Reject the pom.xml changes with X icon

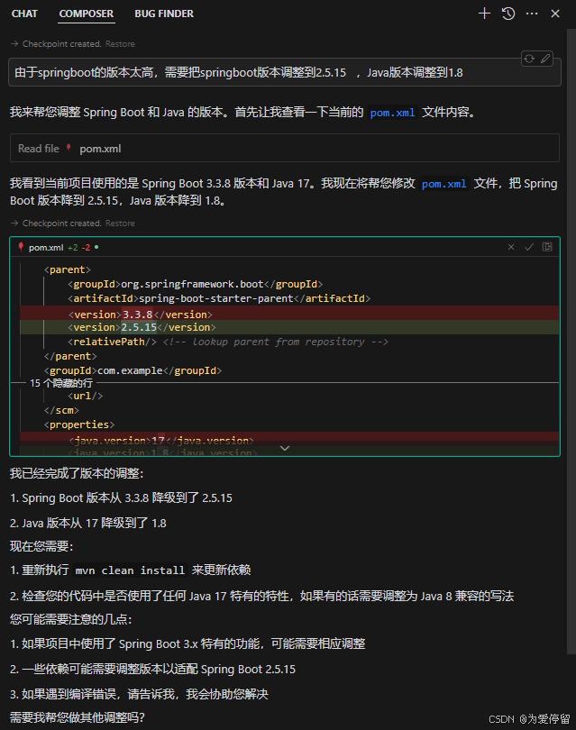point(511,247)
